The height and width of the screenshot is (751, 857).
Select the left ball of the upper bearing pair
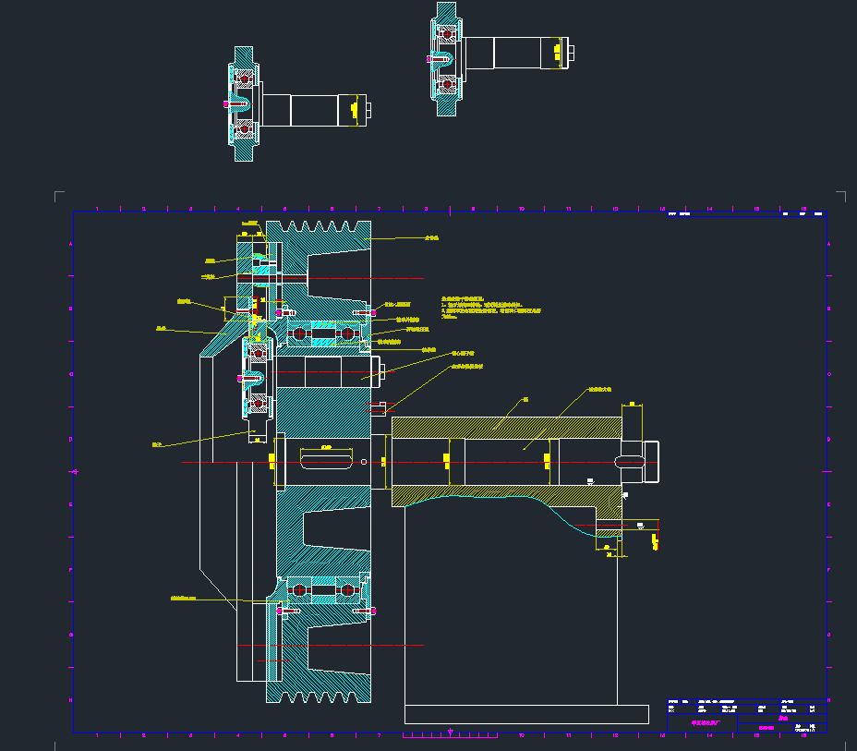[299, 333]
